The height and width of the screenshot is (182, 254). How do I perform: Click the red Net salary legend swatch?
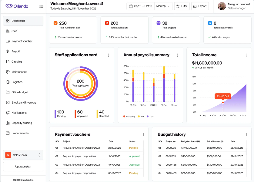124,117
